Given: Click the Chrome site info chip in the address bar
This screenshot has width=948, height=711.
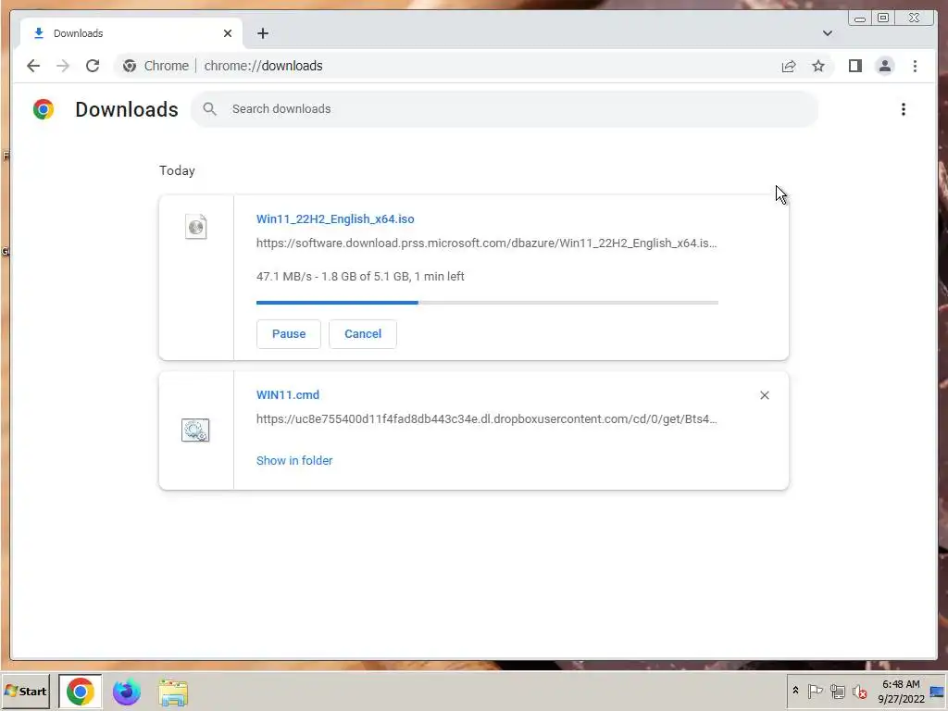Looking at the screenshot, I should click(x=156, y=66).
